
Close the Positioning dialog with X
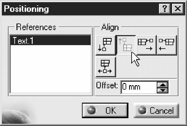tap(177, 9)
